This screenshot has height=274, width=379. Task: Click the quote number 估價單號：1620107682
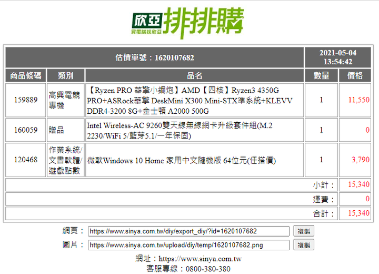pyautogui.click(x=155, y=57)
